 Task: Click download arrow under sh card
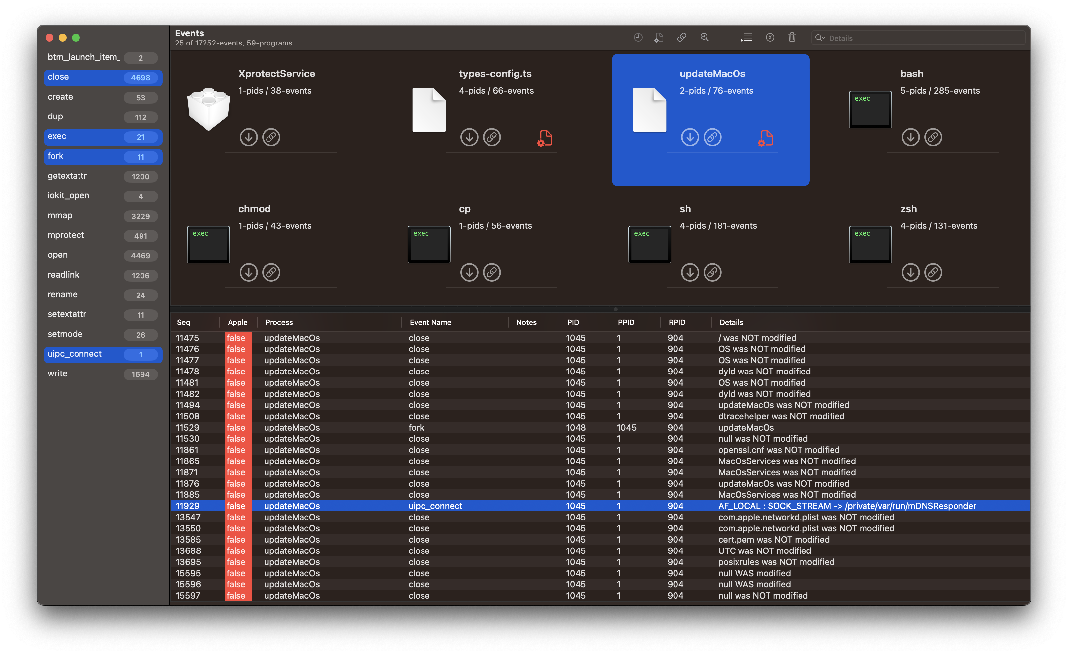690,272
